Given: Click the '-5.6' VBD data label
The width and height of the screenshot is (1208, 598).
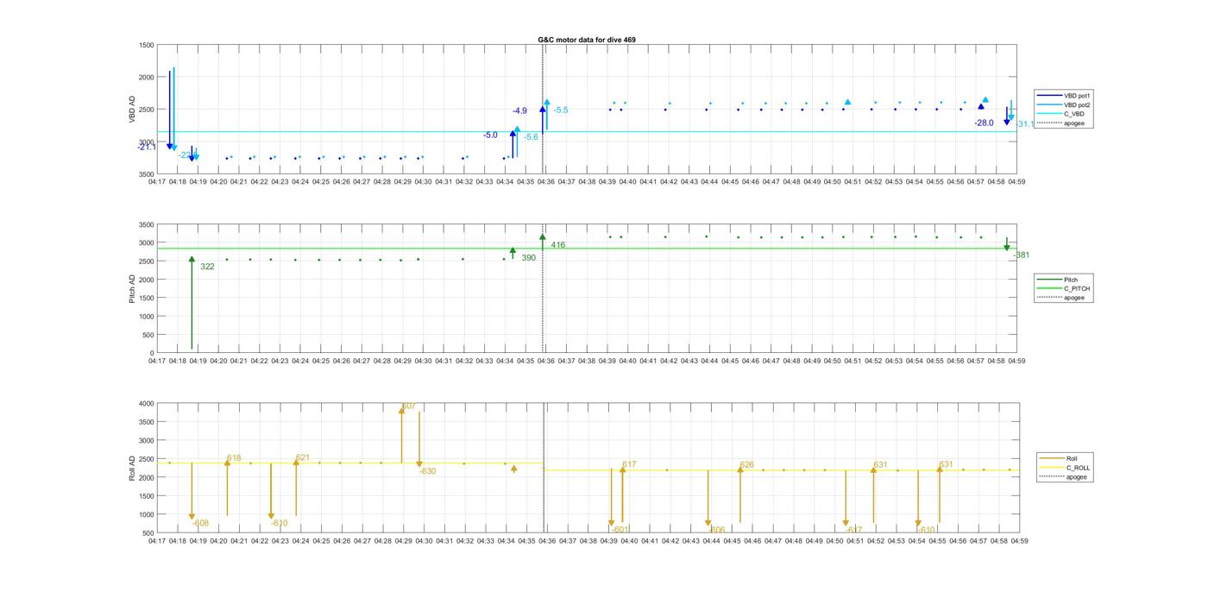Looking at the screenshot, I should click(531, 137).
